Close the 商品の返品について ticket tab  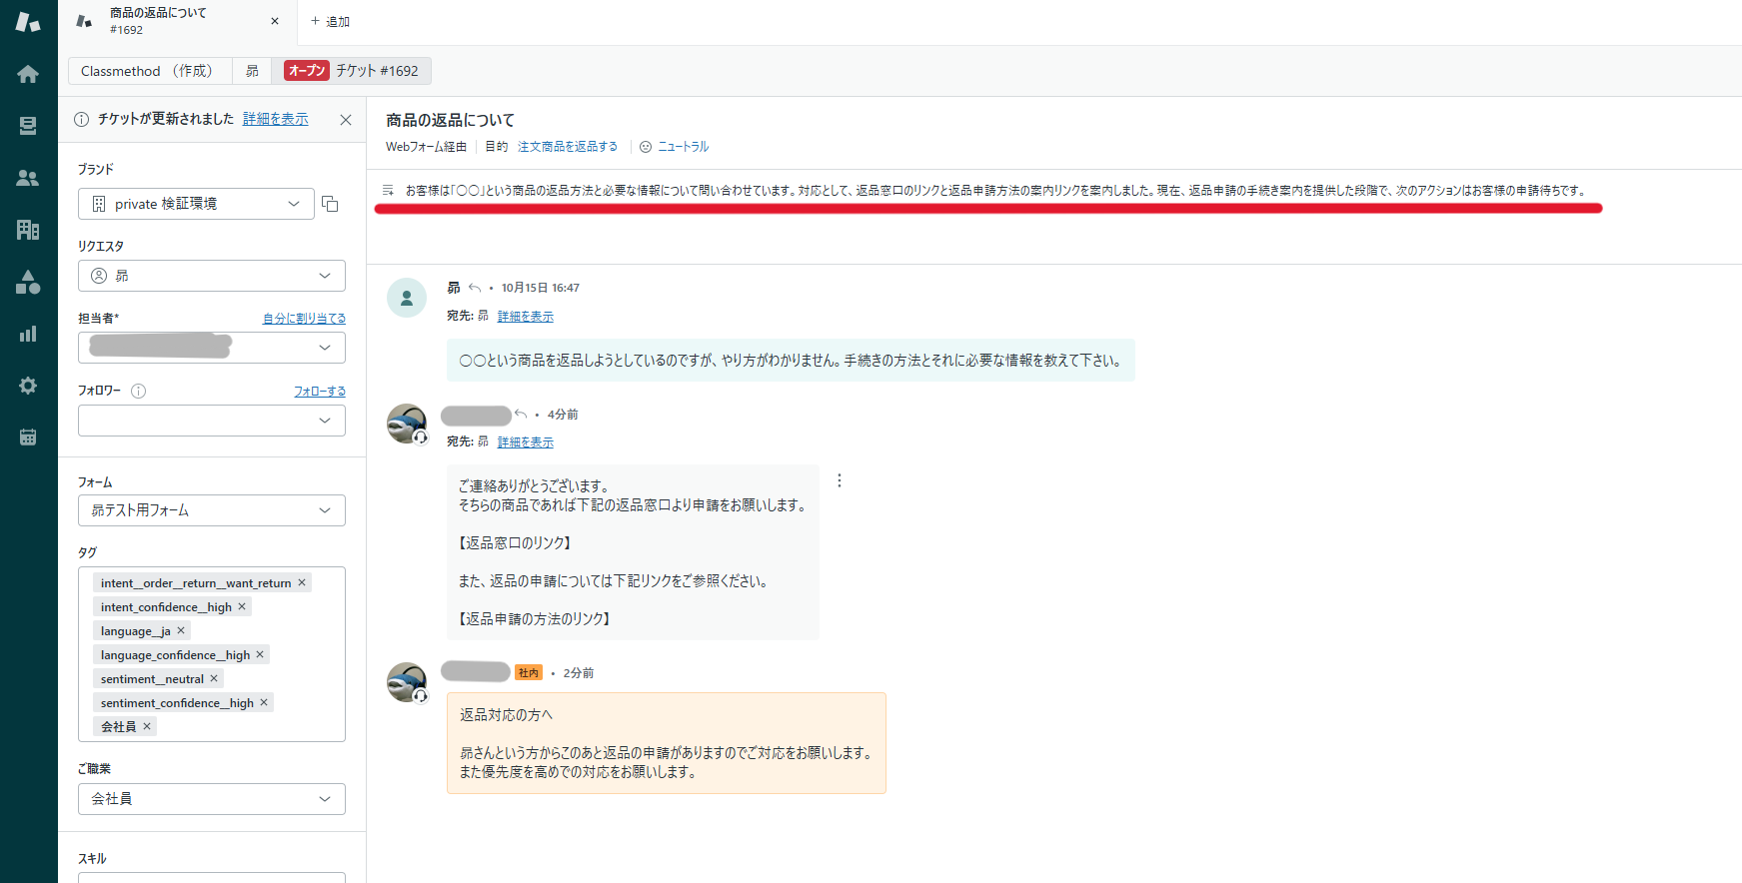(x=275, y=21)
